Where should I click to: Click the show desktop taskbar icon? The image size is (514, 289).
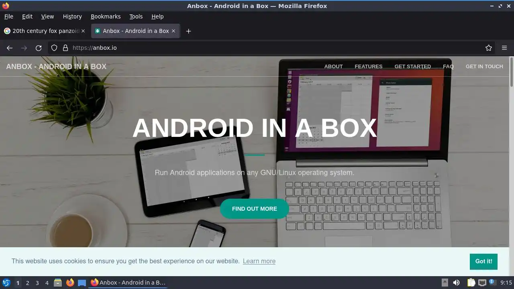pyautogui.click(x=82, y=283)
